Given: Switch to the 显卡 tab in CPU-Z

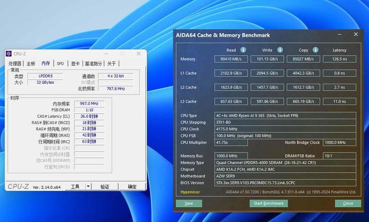Looking at the screenshot, I should pos(75,64).
